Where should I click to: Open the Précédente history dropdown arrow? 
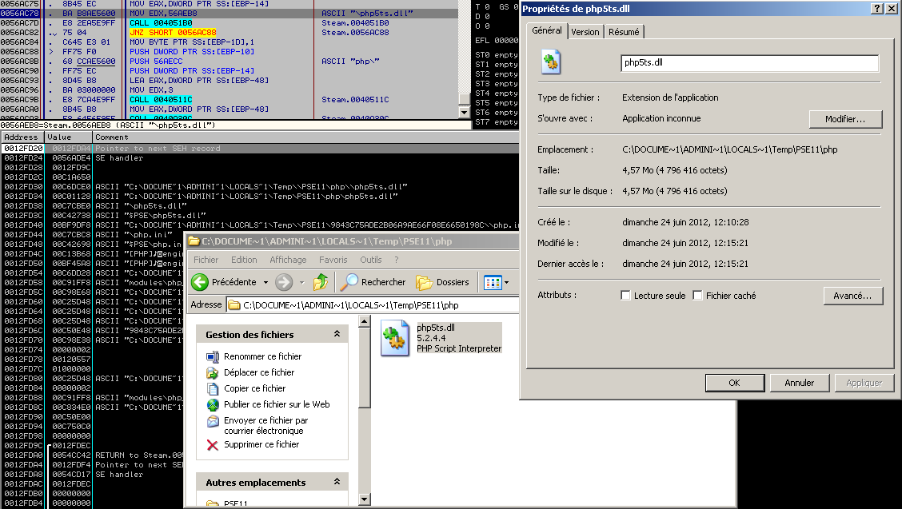point(265,282)
